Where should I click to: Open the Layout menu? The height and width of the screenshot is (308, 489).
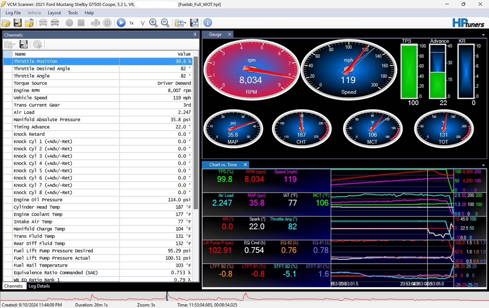[54, 13]
